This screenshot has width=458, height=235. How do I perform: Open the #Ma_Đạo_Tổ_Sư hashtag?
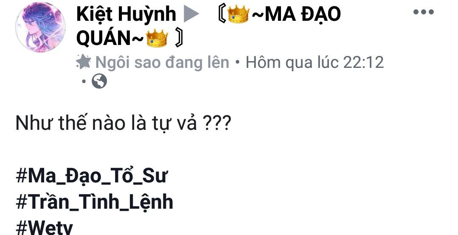click(92, 177)
